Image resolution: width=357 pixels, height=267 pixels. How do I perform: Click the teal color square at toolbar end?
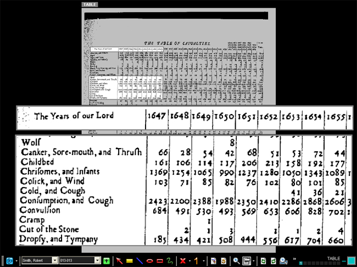click(x=352, y=261)
